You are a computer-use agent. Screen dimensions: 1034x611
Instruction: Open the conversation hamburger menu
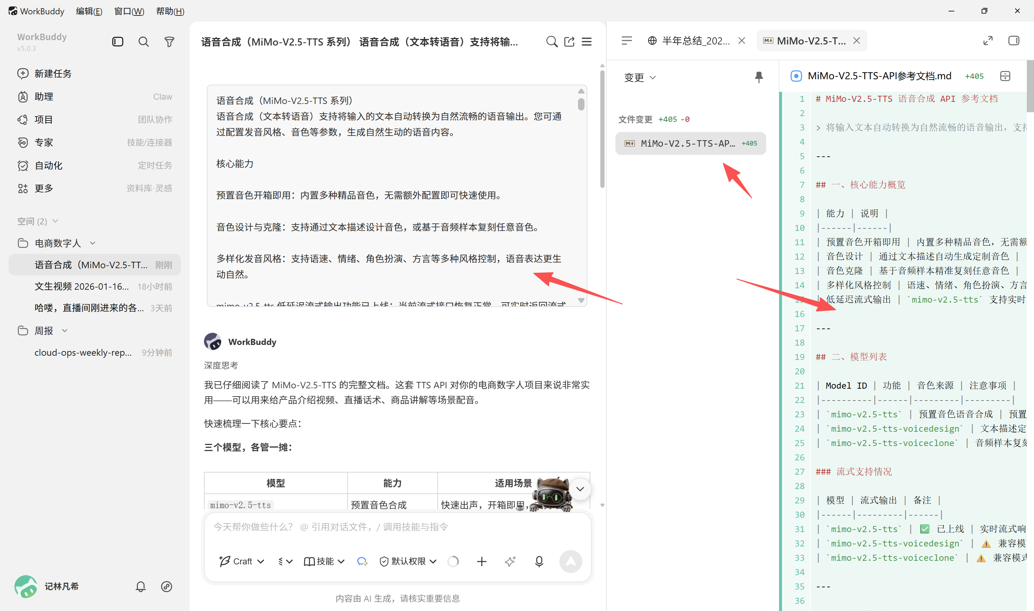tap(587, 42)
